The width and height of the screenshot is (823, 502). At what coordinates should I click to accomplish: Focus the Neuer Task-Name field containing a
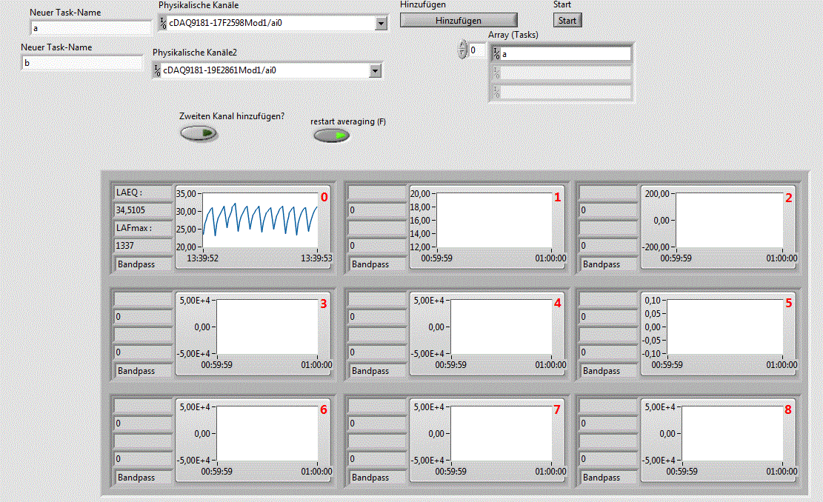click(x=91, y=28)
